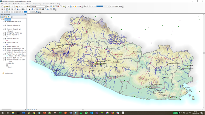Open Google Chrome from taskbar
The height and width of the screenshot is (115, 205).
[34, 113]
